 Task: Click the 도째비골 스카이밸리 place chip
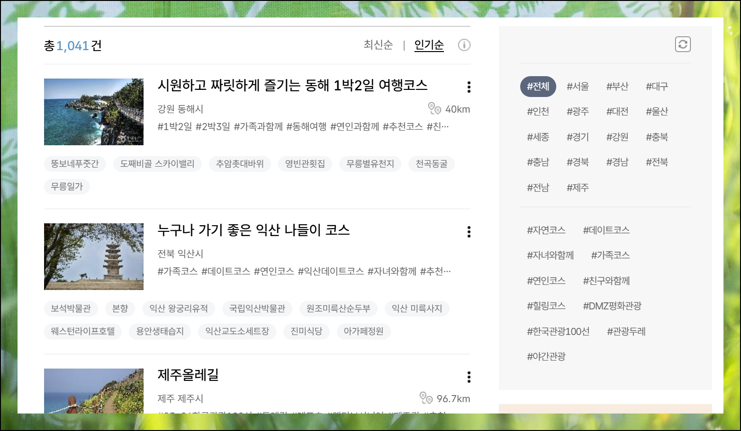pyautogui.click(x=157, y=164)
